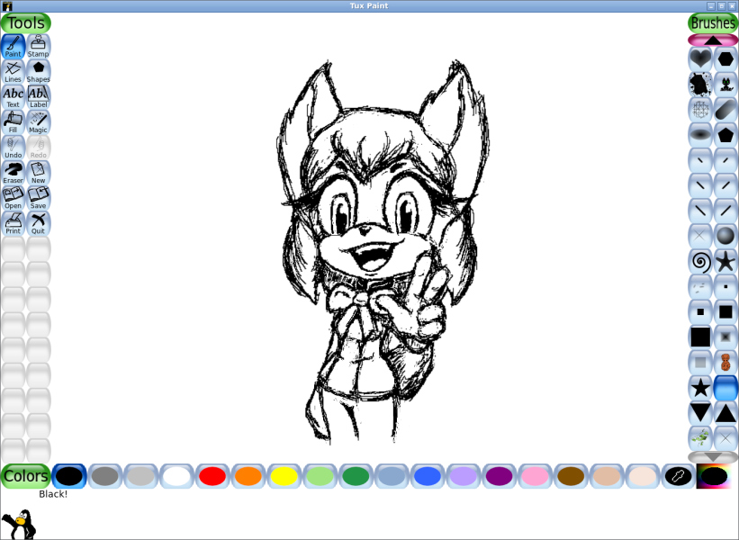Screen dimensions: 739x540
Task: Select the thick diagonal slash brush
Action: click(x=725, y=110)
